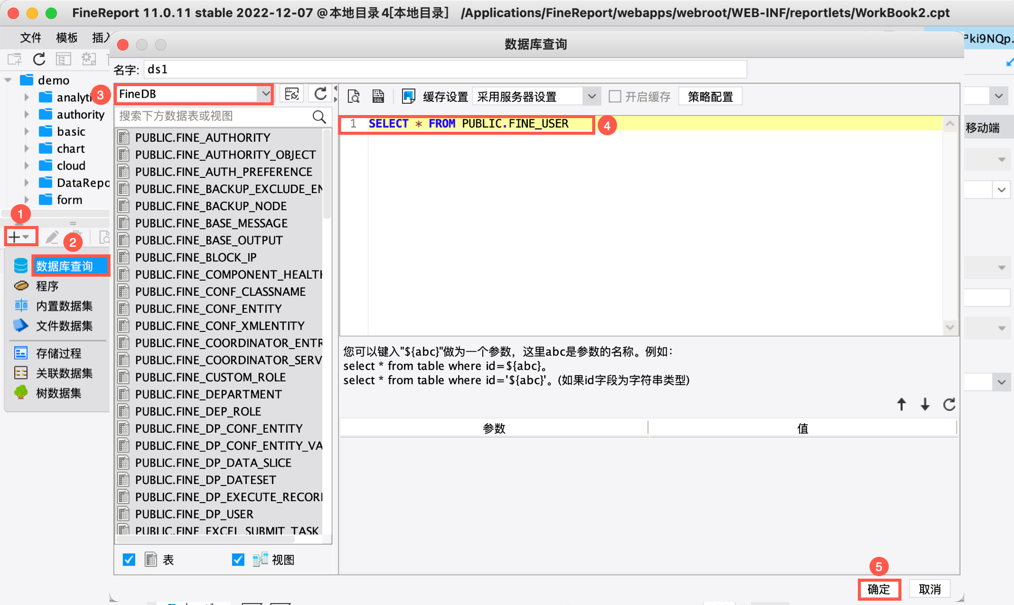Image resolution: width=1014 pixels, height=605 pixels.
Task: Open the FineDB connection dropdown
Action: coord(265,94)
